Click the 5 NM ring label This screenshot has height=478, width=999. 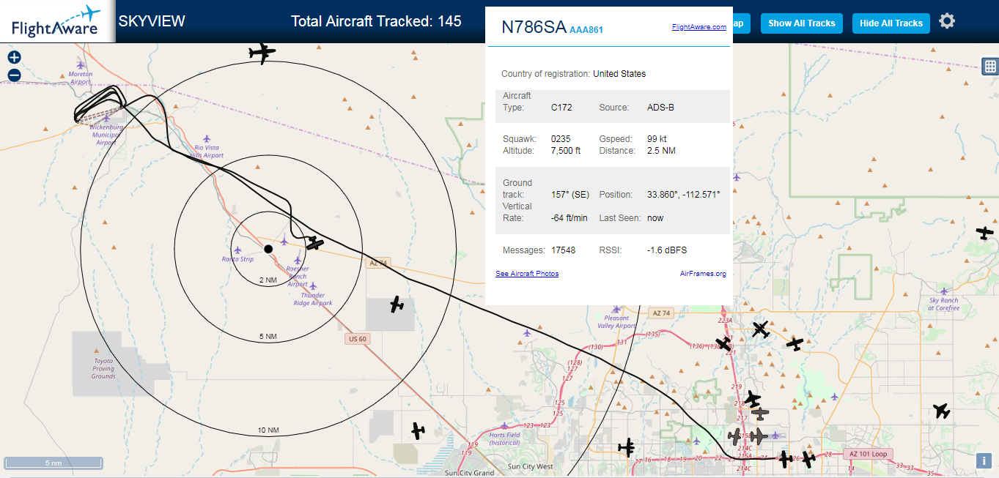[268, 337]
